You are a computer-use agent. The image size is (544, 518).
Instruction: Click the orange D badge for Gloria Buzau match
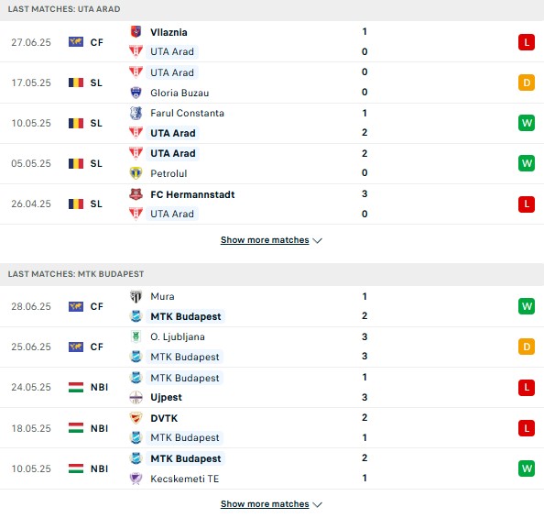(x=527, y=83)
